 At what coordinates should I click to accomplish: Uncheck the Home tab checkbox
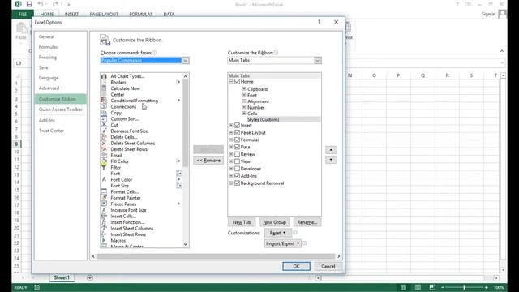click(237, 81)
